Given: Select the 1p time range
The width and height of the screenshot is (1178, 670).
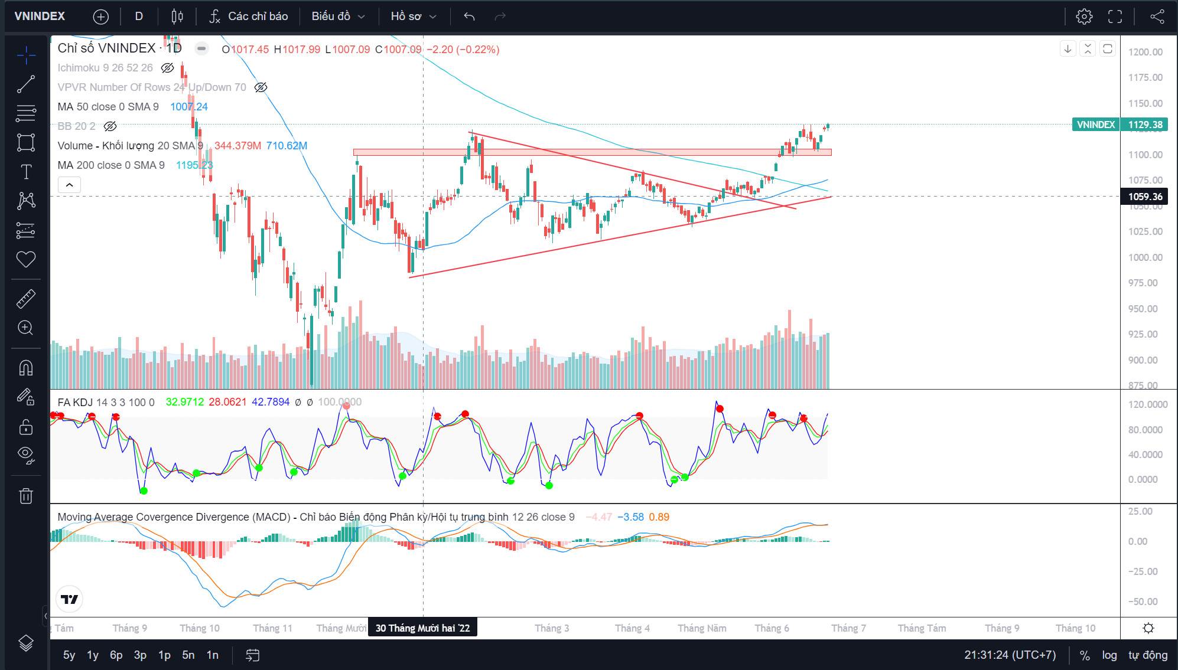Looking at the screenshot, I should pos(164,655).
